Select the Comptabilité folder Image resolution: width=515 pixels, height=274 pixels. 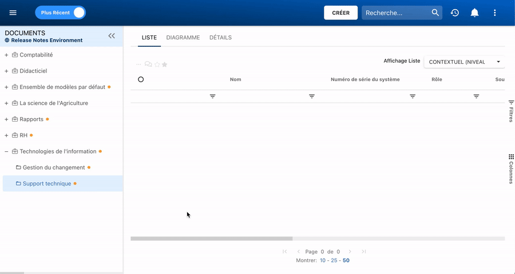click(x=36, y=55)
